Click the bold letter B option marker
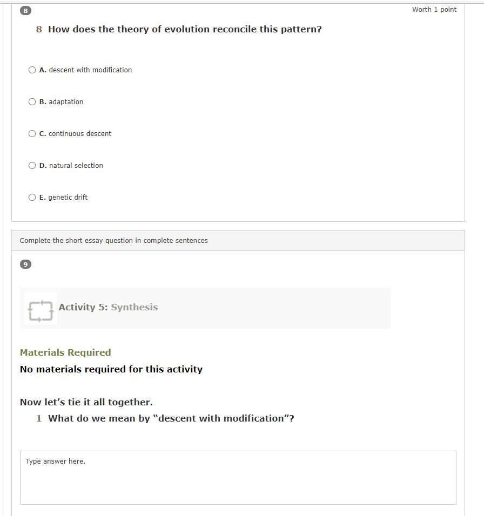The width and height of the screenshot is (484, 516). click(x=43, y=102)
